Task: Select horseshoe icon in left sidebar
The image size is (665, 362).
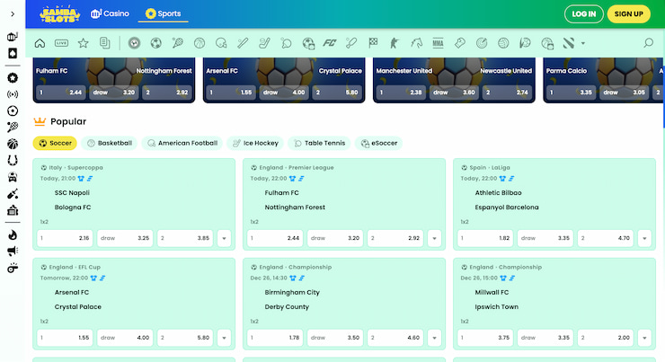Action: (x=13, y=160)
